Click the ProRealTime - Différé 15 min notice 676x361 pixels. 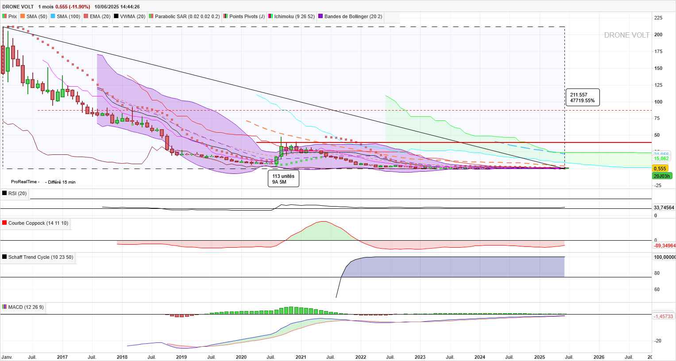[x=43, y=182]
